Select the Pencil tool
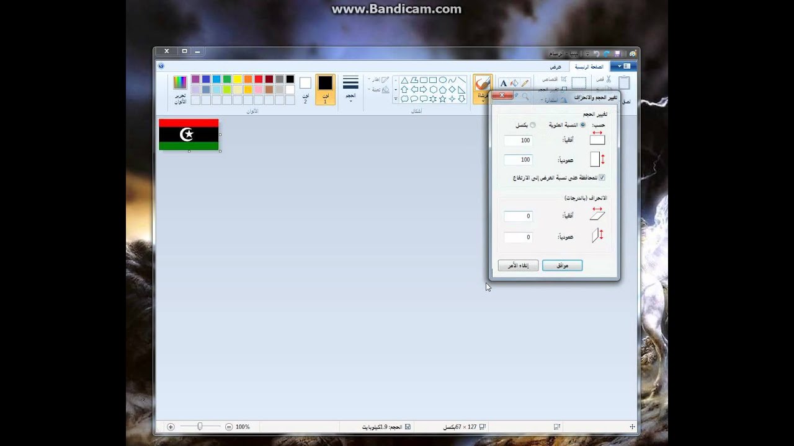794x446 pixels. pyautogui.click(x=525, y=84)
